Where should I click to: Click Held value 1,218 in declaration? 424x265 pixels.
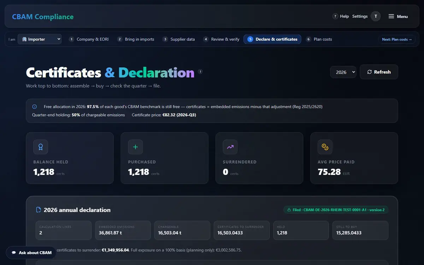click(x=282, y=233)
